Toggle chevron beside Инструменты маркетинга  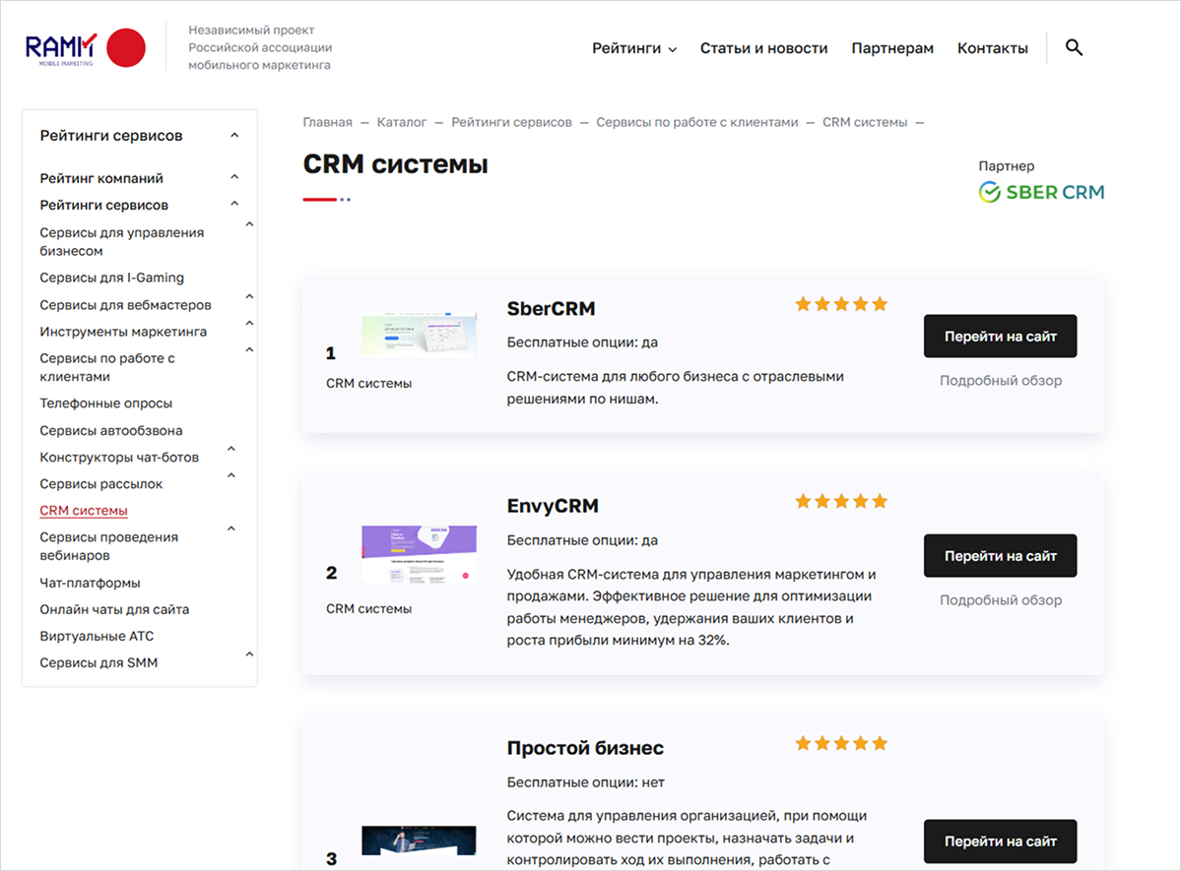(x=249, y=323)
